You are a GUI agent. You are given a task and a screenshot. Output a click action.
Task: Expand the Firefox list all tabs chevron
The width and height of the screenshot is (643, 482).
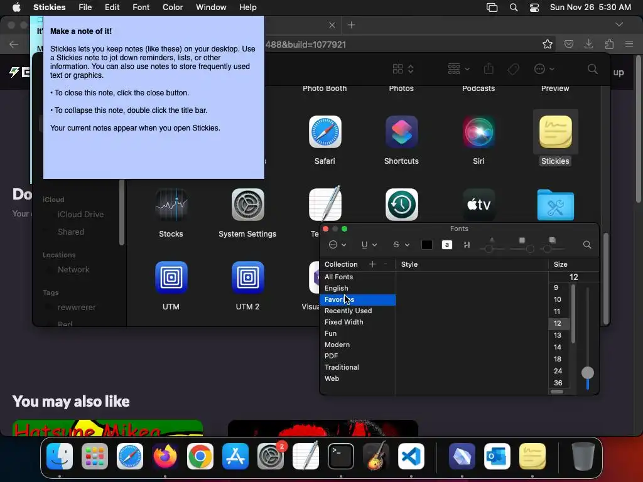619,25
